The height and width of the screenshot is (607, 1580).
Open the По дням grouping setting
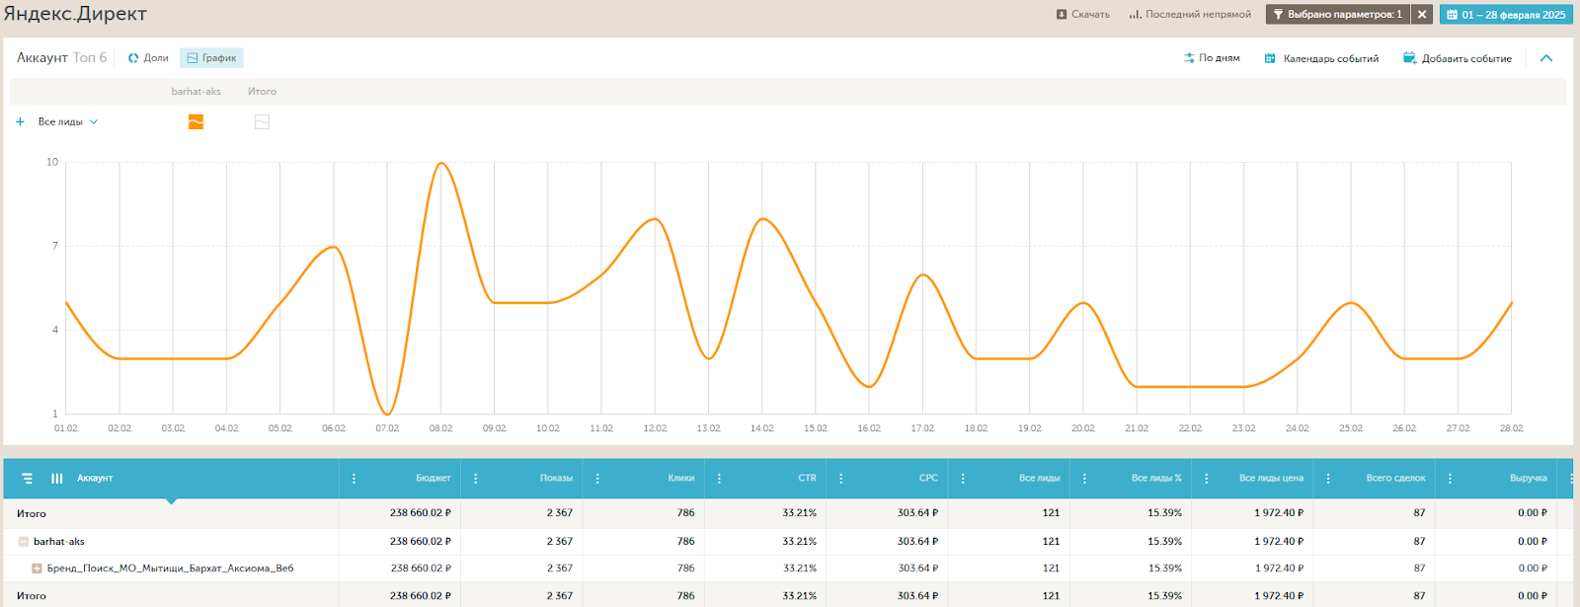click(x=1212, y=58)
